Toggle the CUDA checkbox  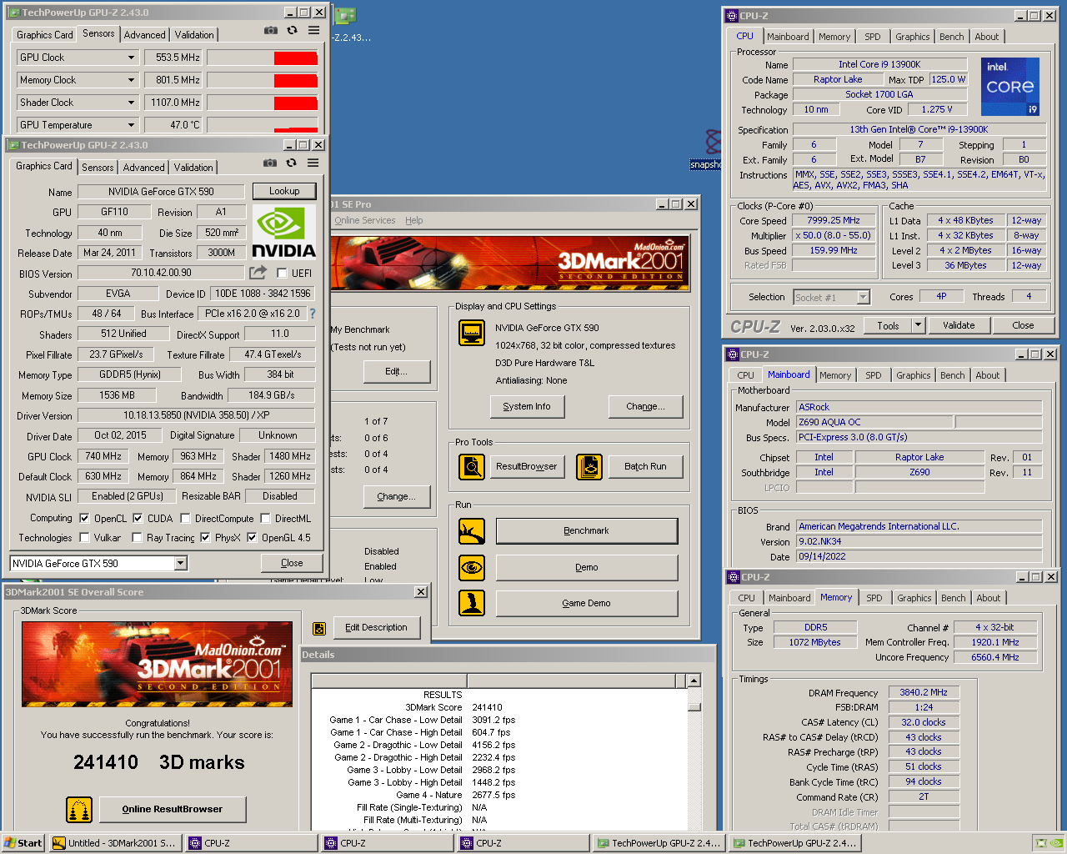pyautogui.click(x=138, y=518)
